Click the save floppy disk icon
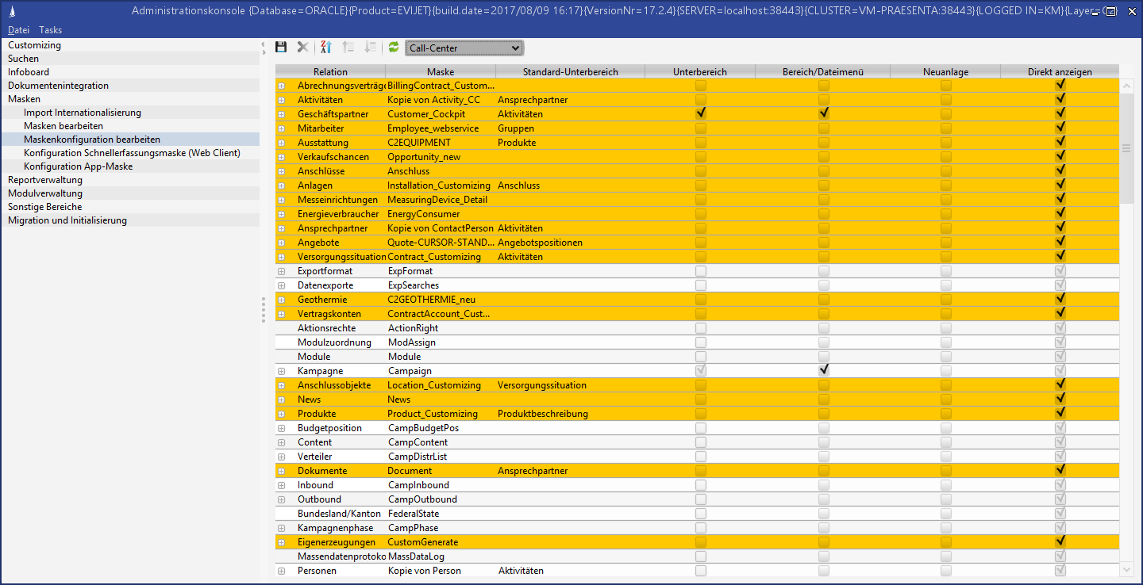 click(x=281, y=48)
